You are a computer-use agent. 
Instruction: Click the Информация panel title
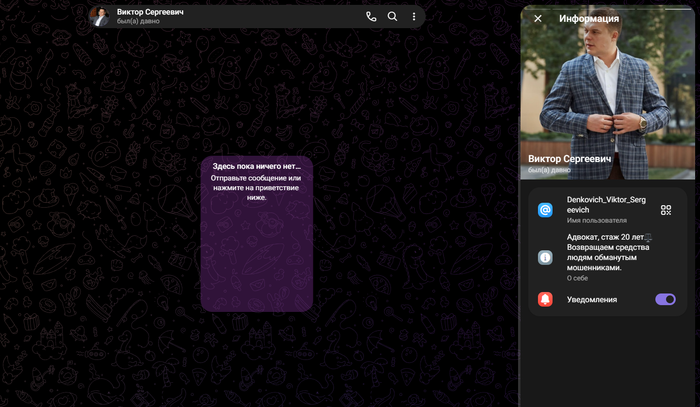click(589, 18)
